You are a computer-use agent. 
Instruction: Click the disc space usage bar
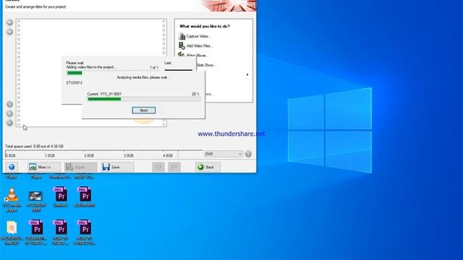point(103,154)
